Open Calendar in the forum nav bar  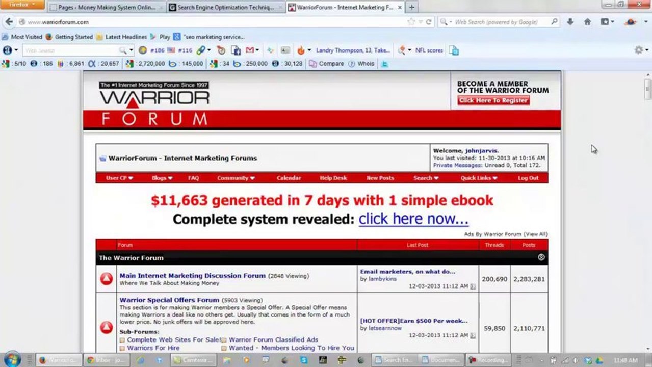[289, 178]
